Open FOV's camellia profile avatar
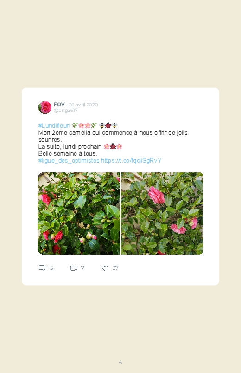This screenshot has width=241, height=373. point(45,107)
